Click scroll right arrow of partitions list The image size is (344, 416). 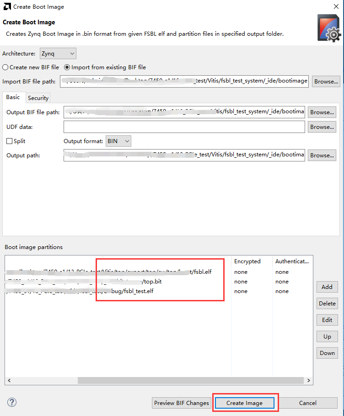click(308, 380)
